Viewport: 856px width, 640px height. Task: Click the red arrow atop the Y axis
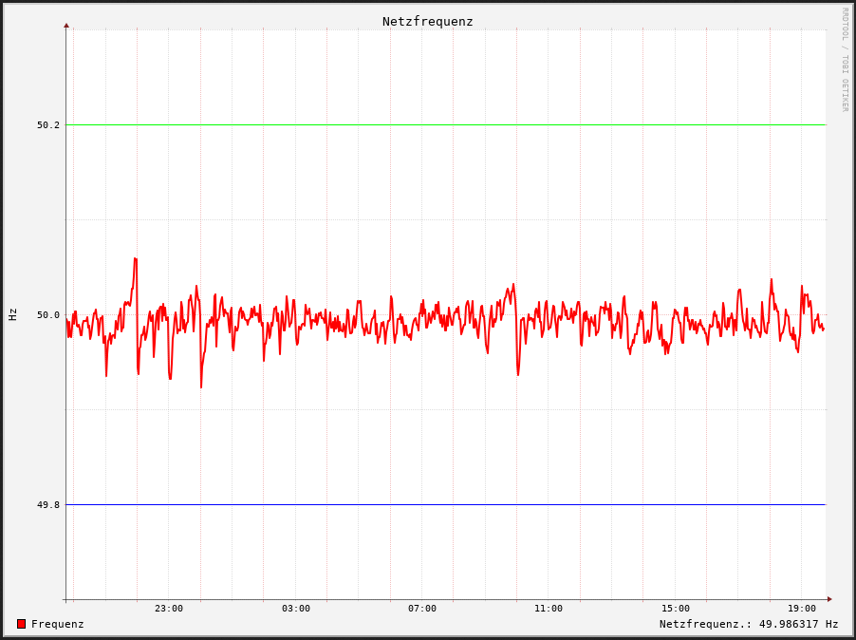pyautogui.click(x=66, y=25)
